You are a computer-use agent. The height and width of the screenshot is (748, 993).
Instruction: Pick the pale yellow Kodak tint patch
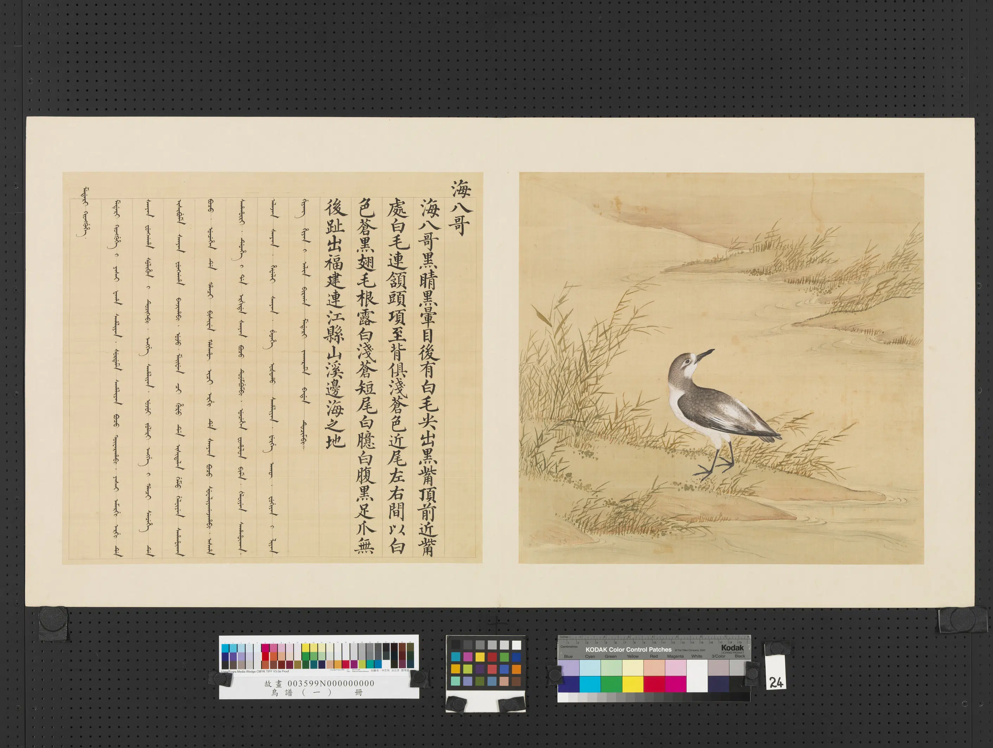point(633,668)
